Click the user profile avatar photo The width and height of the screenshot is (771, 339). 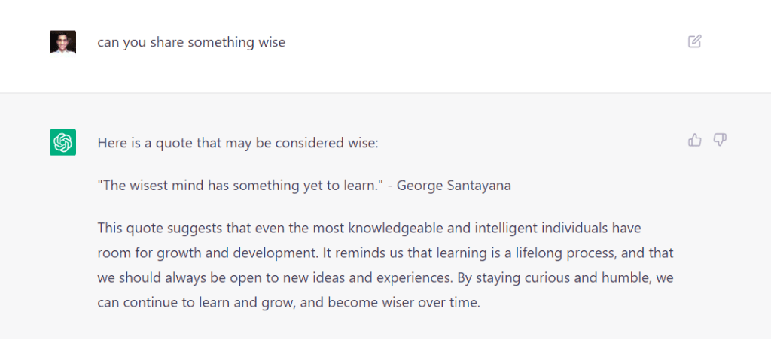[x=62, y=42]
